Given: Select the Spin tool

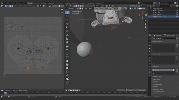Looking at the screenshot, I should tap(67, 64).
